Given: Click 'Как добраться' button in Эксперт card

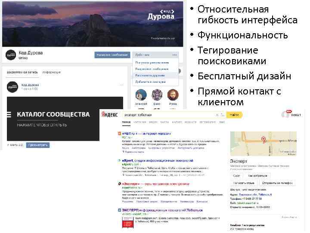Looking at the screenshot, I should pyautogui.click(x=257, y=176).
